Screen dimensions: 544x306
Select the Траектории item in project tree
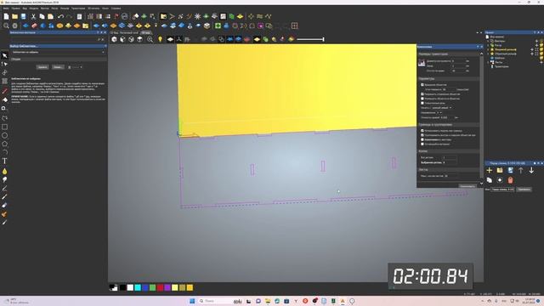501,66
